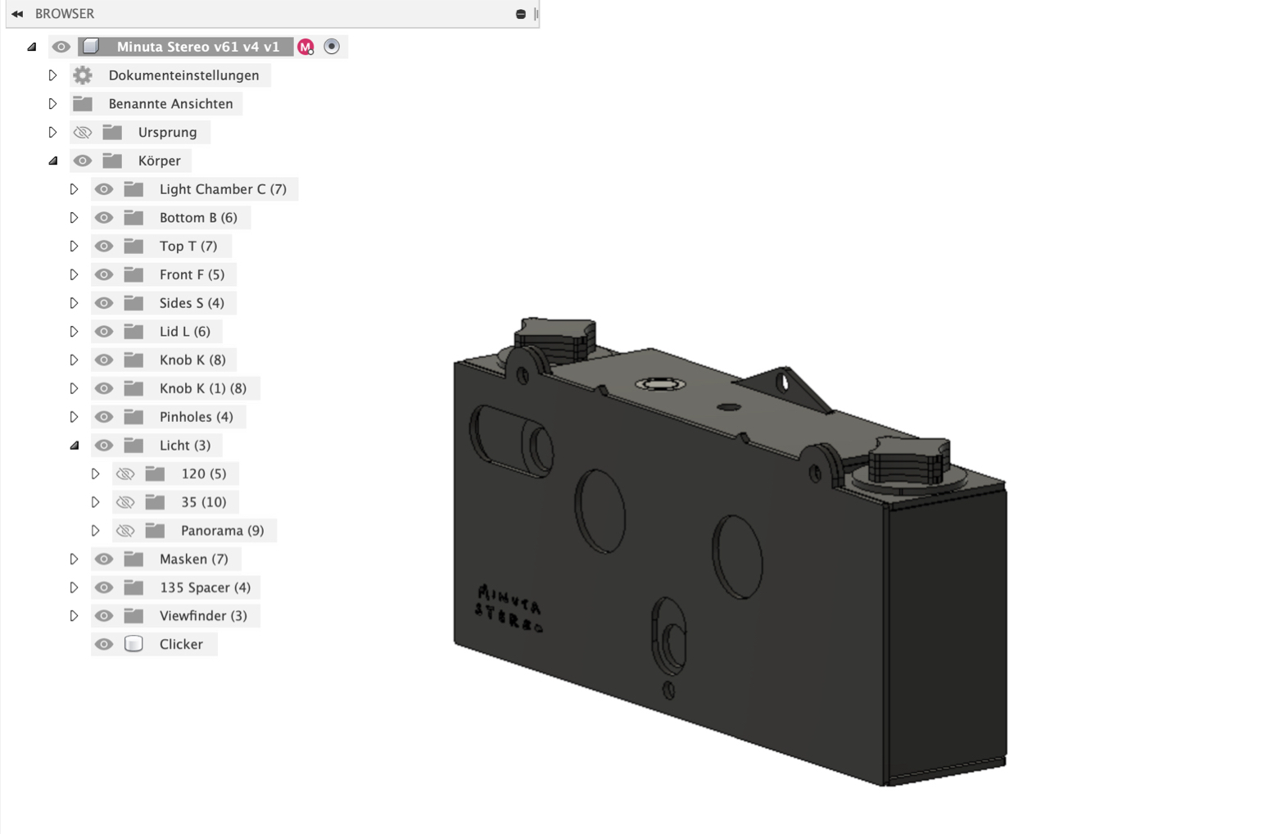Toggle visibility of the Clicker body

pos(104,644)
